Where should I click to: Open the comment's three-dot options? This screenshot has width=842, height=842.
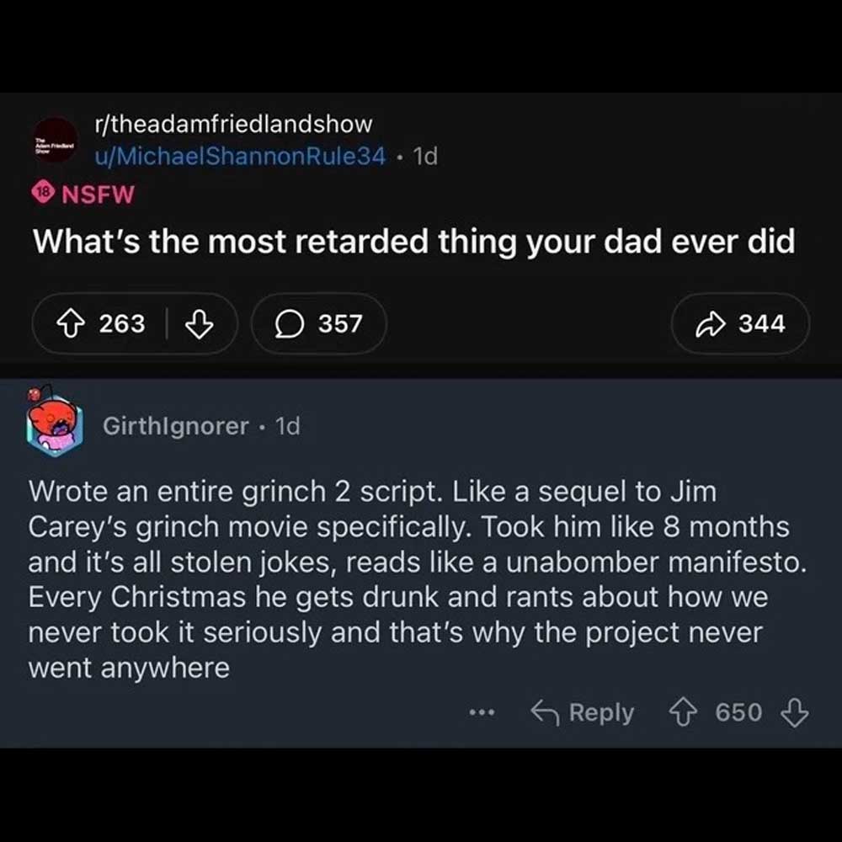pyautogui.click(x=482, y=713)
